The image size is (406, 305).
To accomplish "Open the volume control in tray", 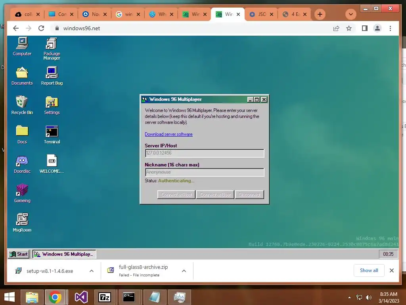I will [x=369, y=297].
